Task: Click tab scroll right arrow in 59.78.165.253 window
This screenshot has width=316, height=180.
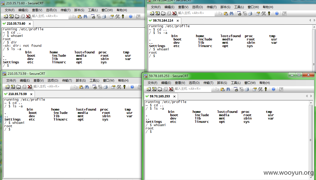Action: [311, 96]
